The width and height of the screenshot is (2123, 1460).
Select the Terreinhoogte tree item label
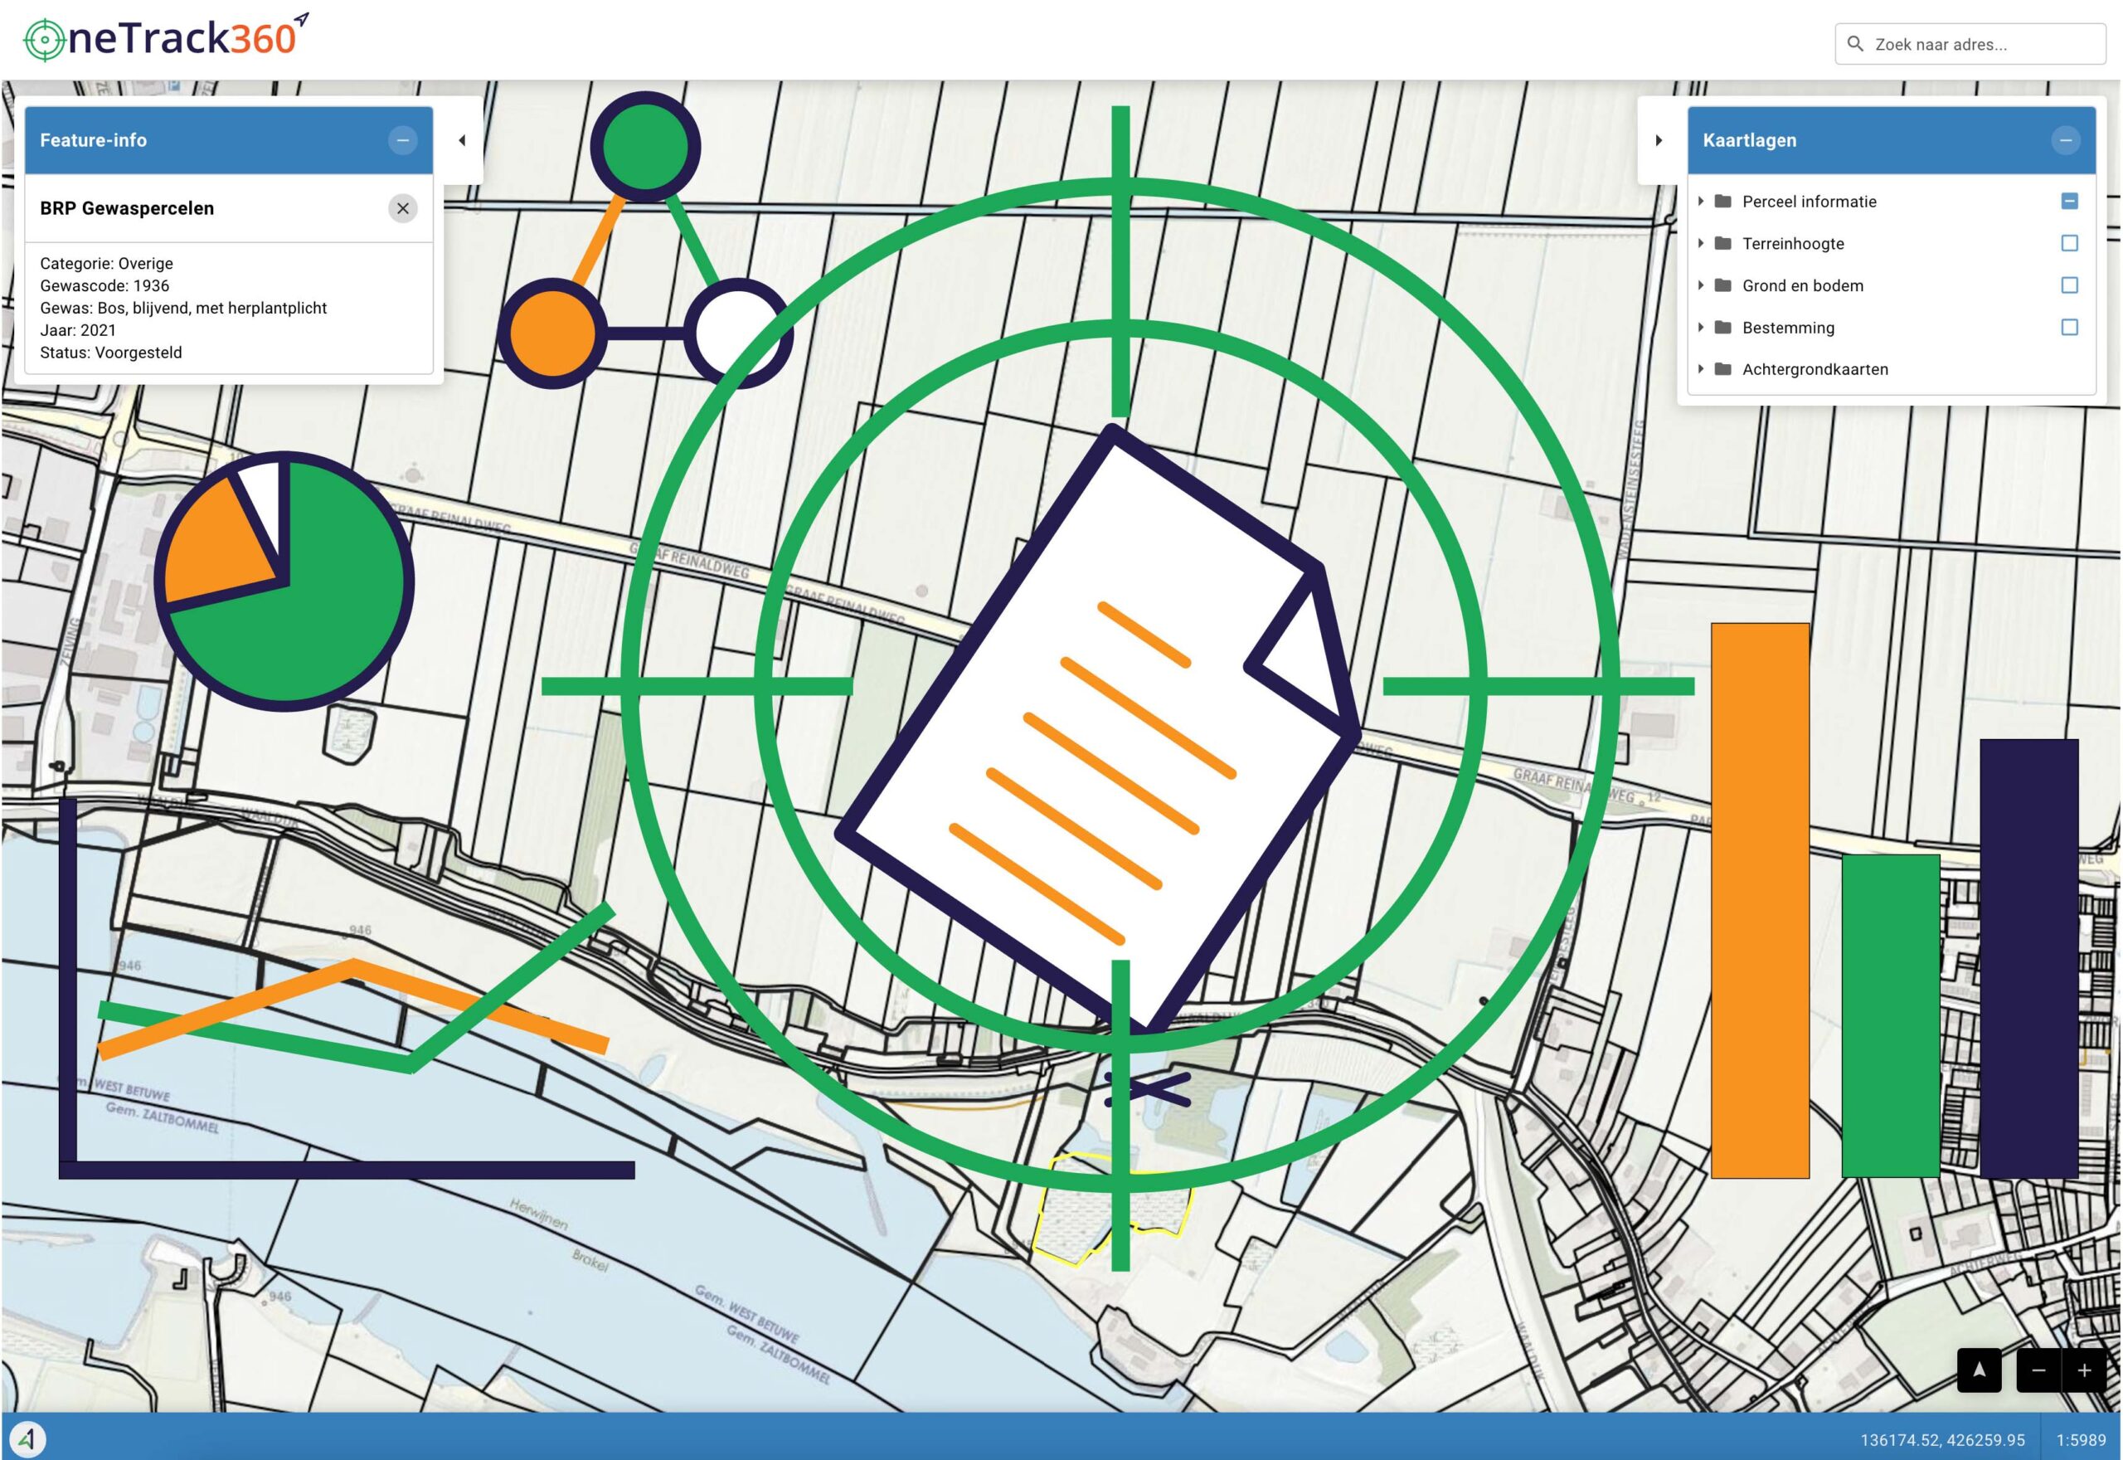1792,243
